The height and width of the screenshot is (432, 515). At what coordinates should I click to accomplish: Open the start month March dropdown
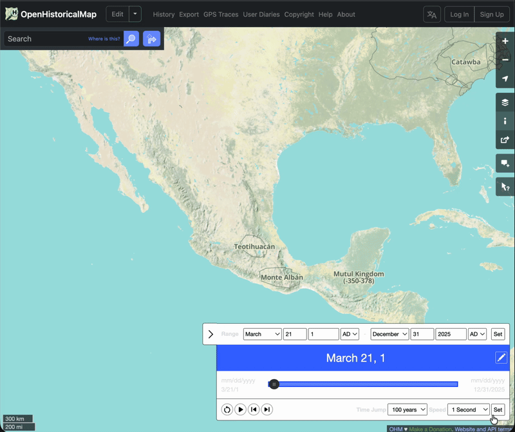262,334
